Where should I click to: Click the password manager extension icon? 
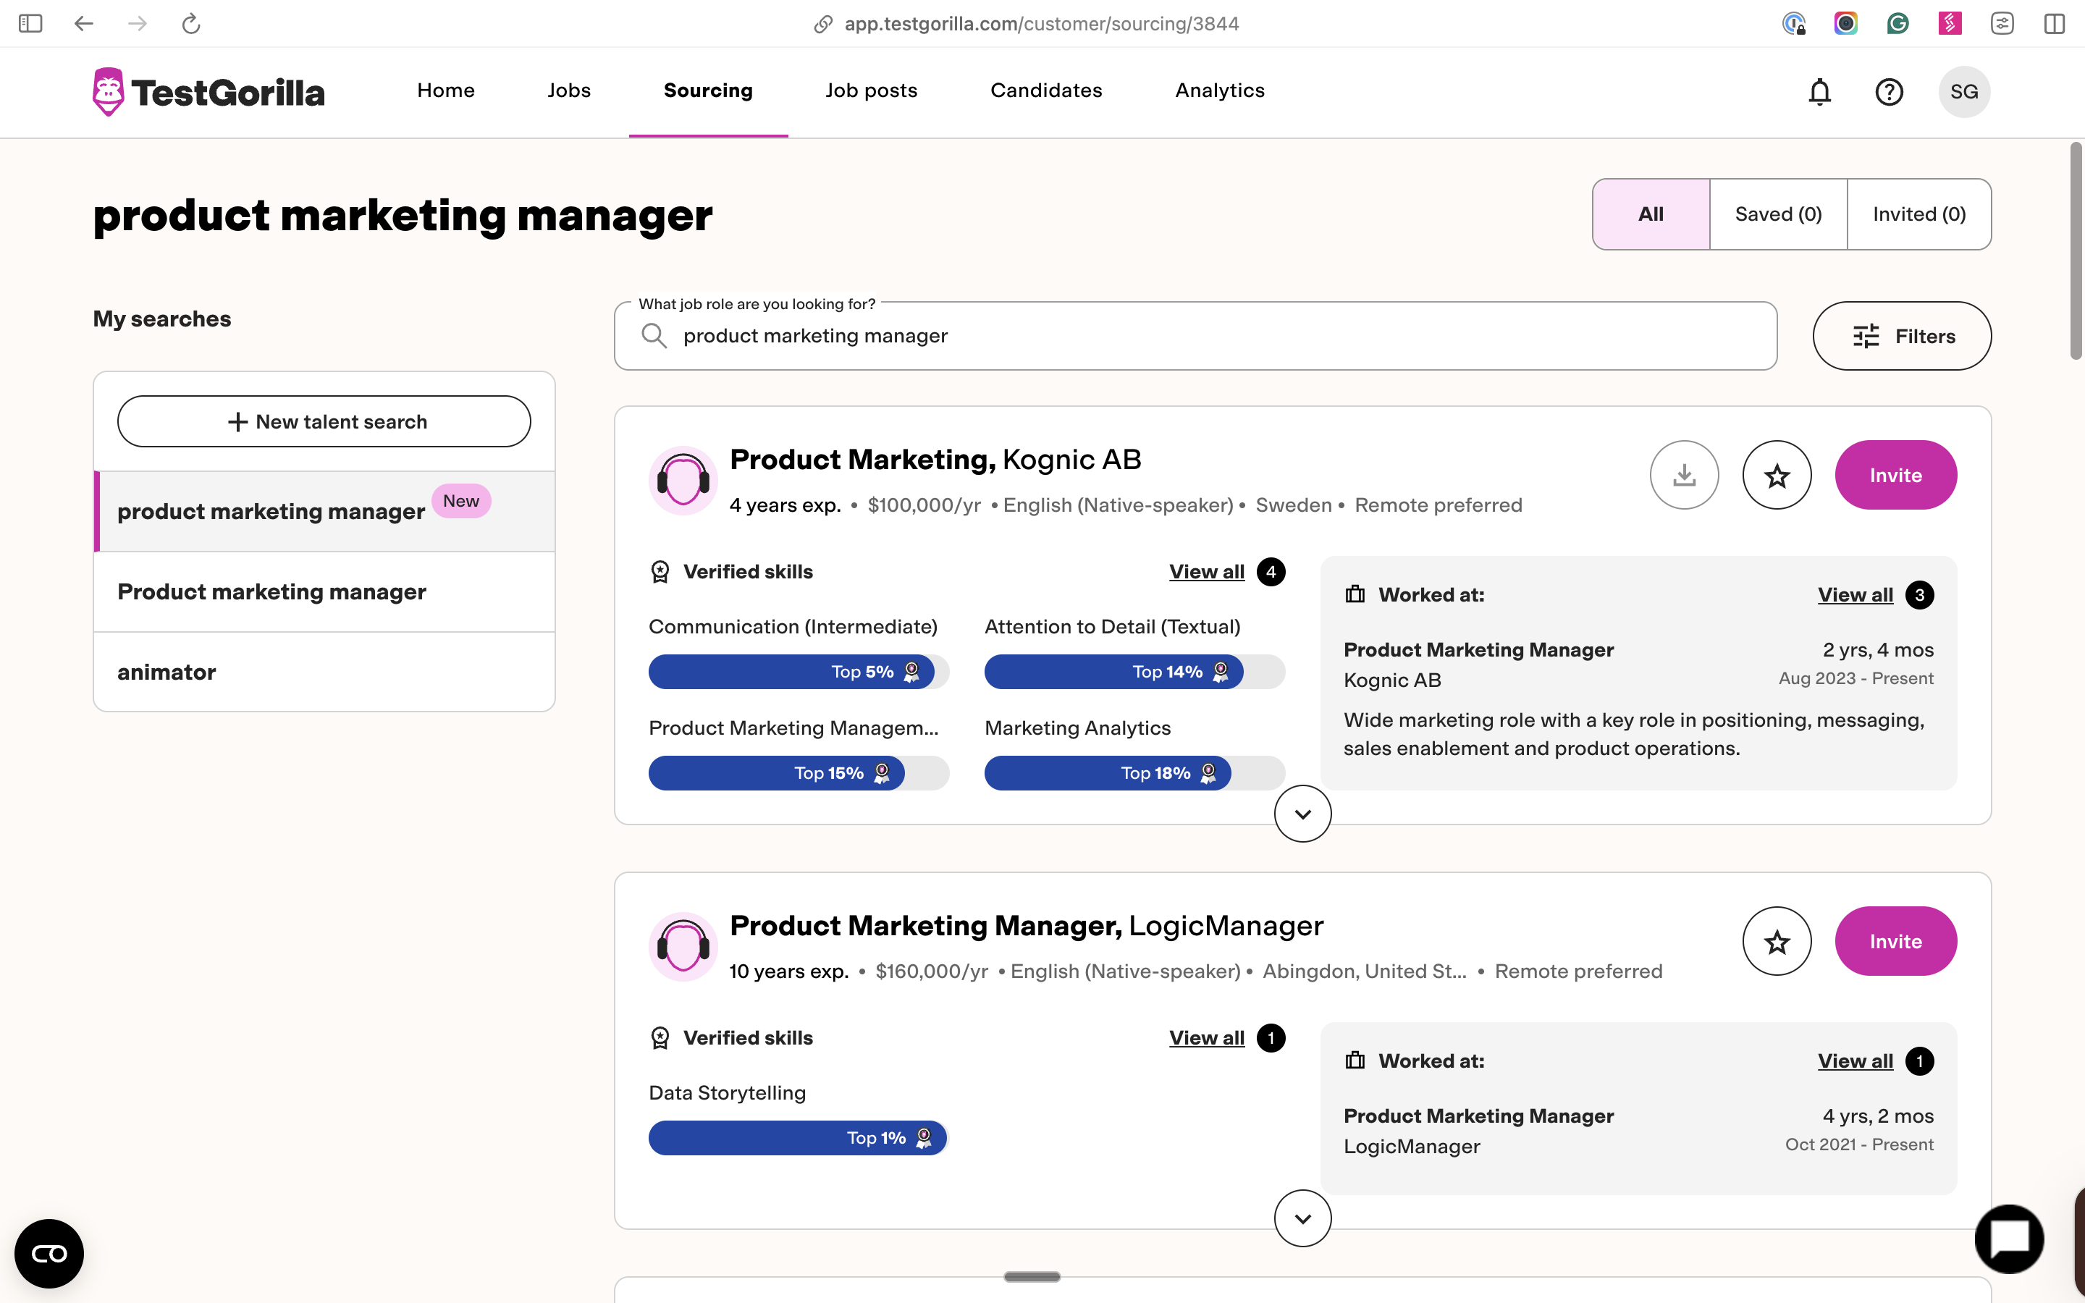[x=1794, y=23]
